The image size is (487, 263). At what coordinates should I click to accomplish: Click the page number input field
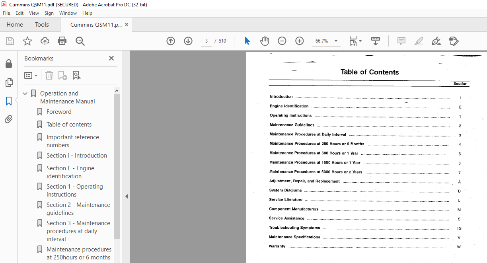(206, 41)
